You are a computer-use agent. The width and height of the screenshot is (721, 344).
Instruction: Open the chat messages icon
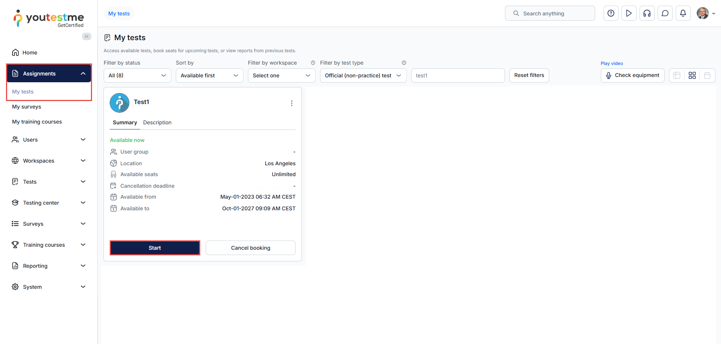click(x=665, y=14)
